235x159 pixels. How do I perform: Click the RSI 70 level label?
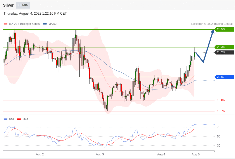click(x=219, y=127)
